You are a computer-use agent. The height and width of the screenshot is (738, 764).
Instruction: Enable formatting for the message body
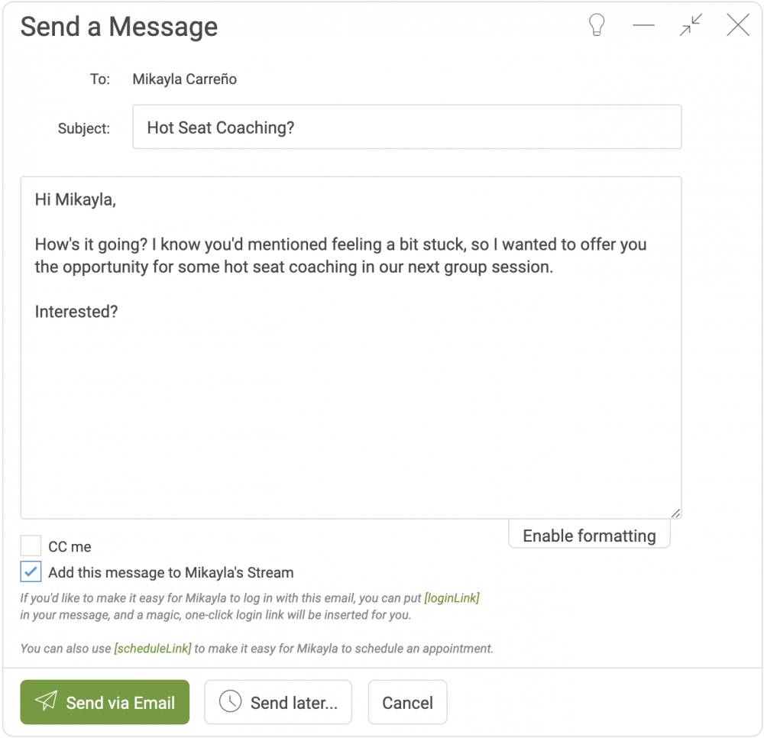(589, 535)
